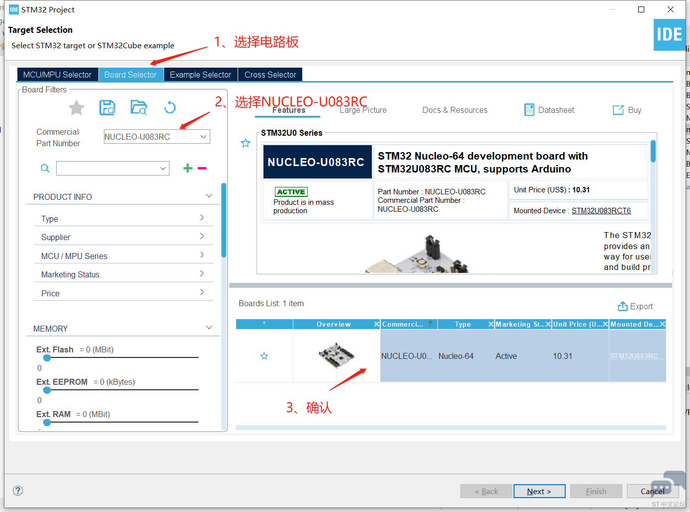Remove the Type column via its X
This screenshot has height=512, width=690.
pos(491,324)
